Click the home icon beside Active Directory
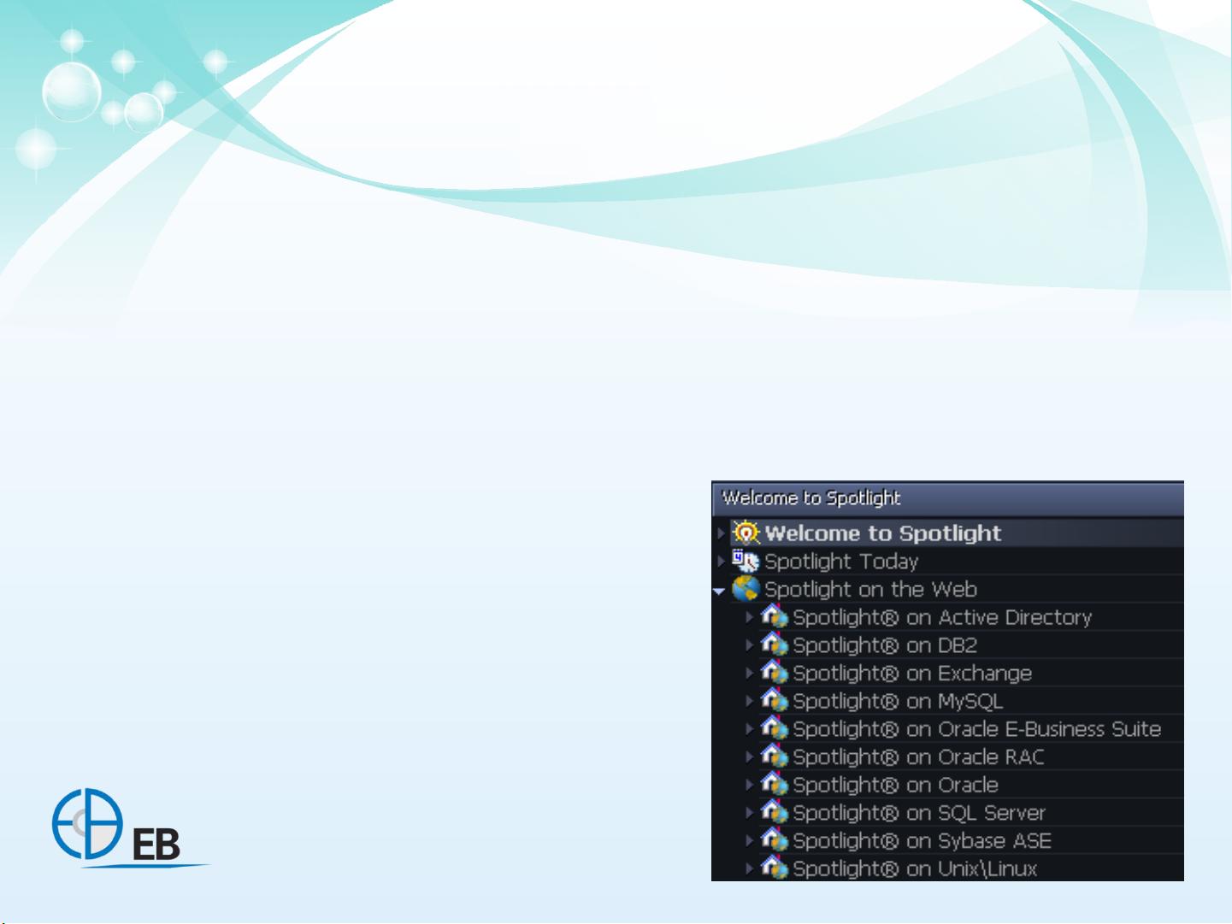The height and width of the screenshot is (924, 1232). [x=775, y=616]
